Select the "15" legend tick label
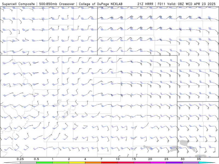The image size is (219, 164). coord(134,159)
